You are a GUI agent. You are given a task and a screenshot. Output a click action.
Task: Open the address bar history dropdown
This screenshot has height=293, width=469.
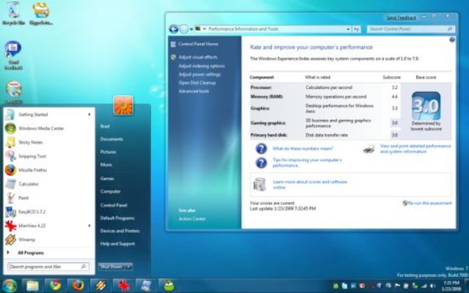coord(348,29)
